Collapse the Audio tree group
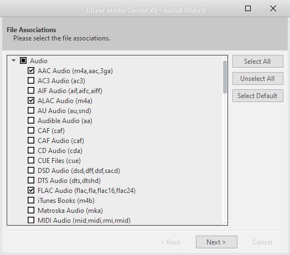Viewport: 290px width, 255px height. 13,60
